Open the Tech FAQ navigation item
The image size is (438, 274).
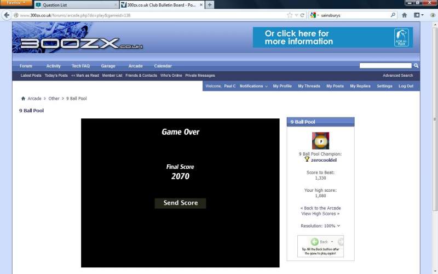(80, 66)
